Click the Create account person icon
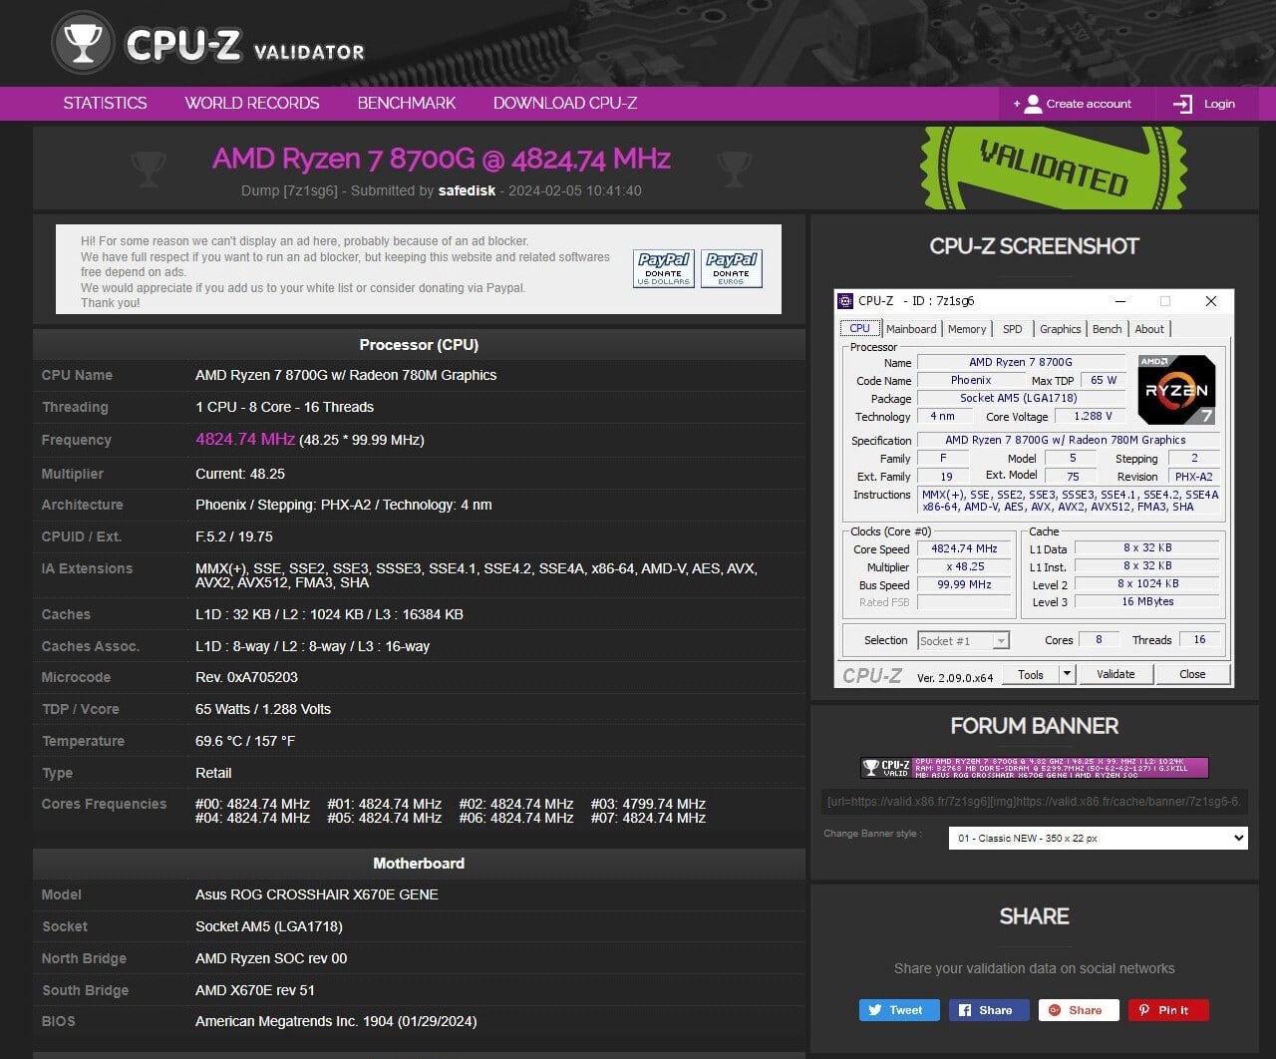 click(x=1033, y=104)
